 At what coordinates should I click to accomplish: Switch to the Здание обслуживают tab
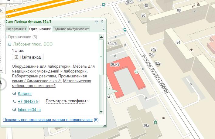[71, 29]
